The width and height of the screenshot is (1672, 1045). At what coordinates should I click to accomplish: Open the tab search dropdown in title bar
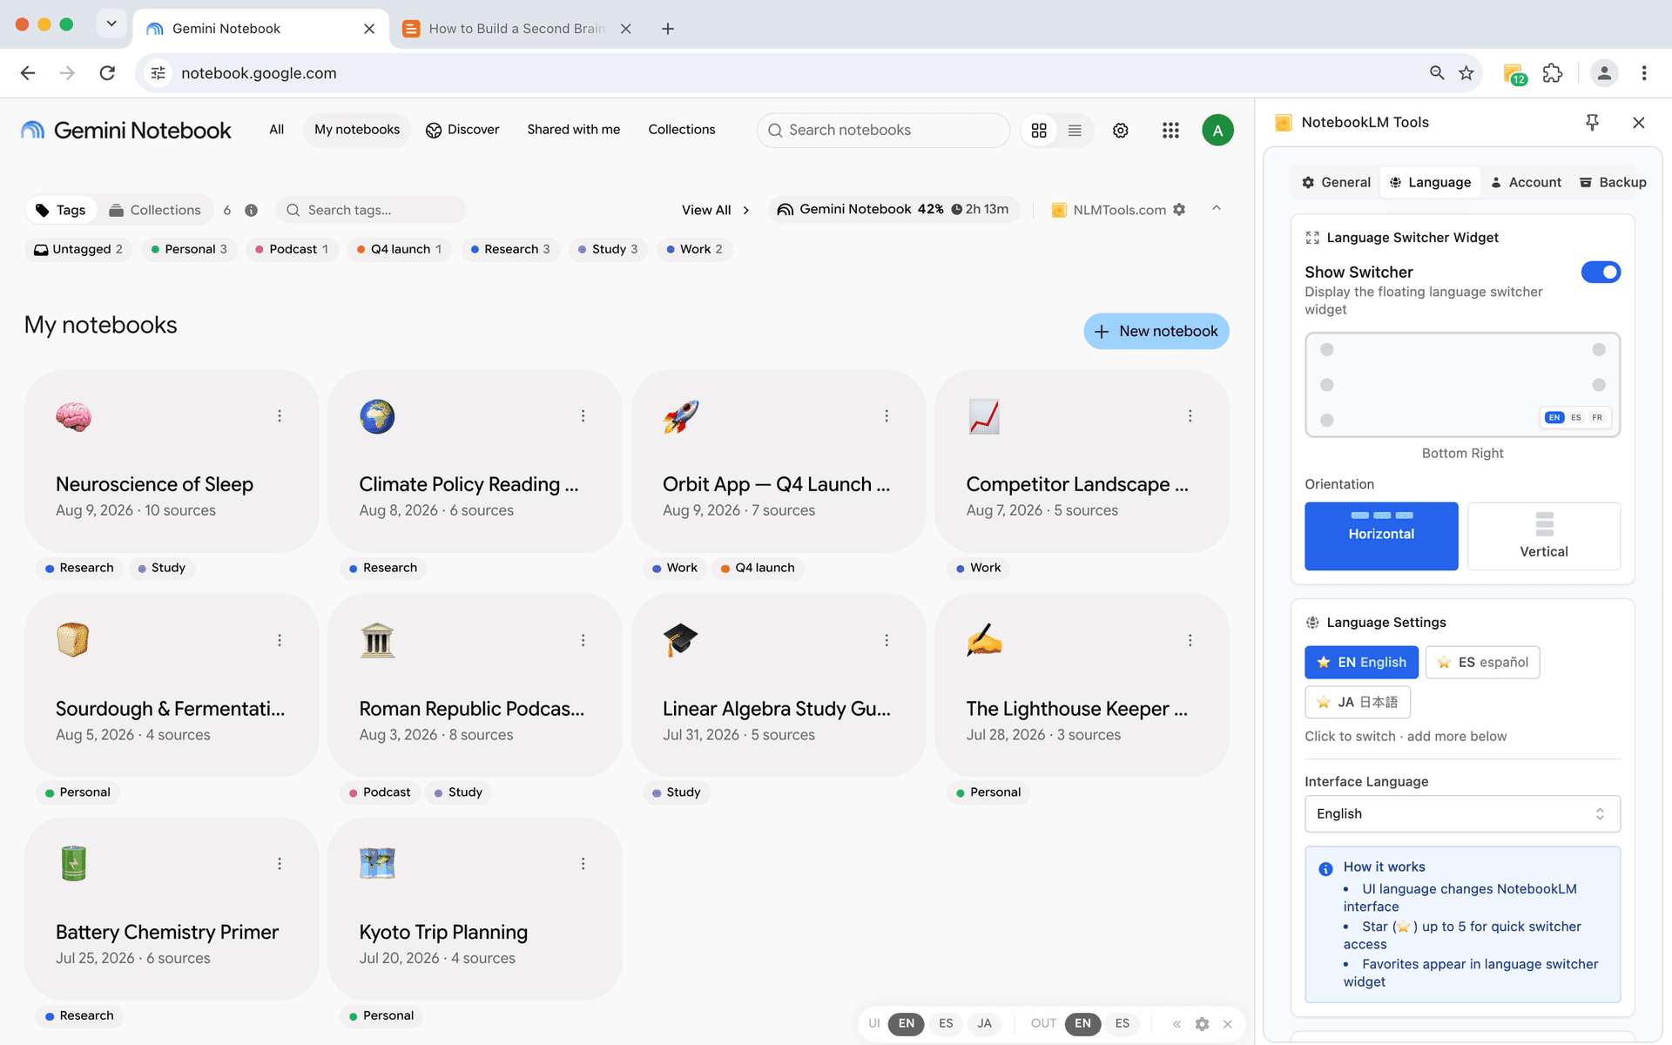(111, 24)
